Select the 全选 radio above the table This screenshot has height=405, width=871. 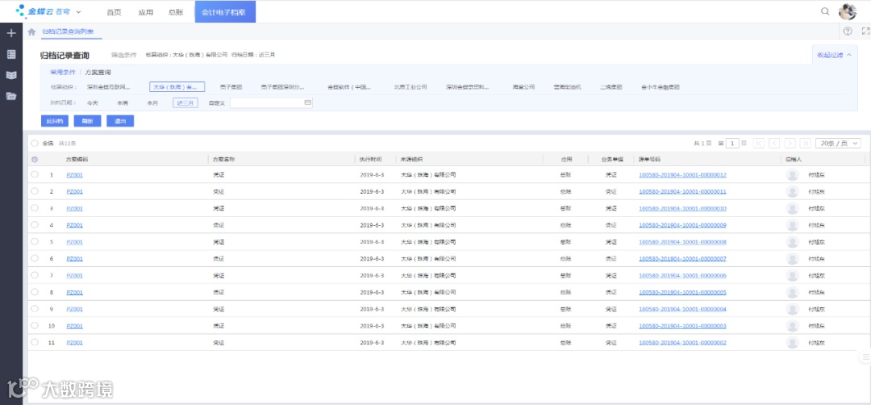[35, 144]
